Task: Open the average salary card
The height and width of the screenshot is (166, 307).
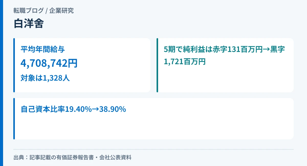Action: (82, 65)
